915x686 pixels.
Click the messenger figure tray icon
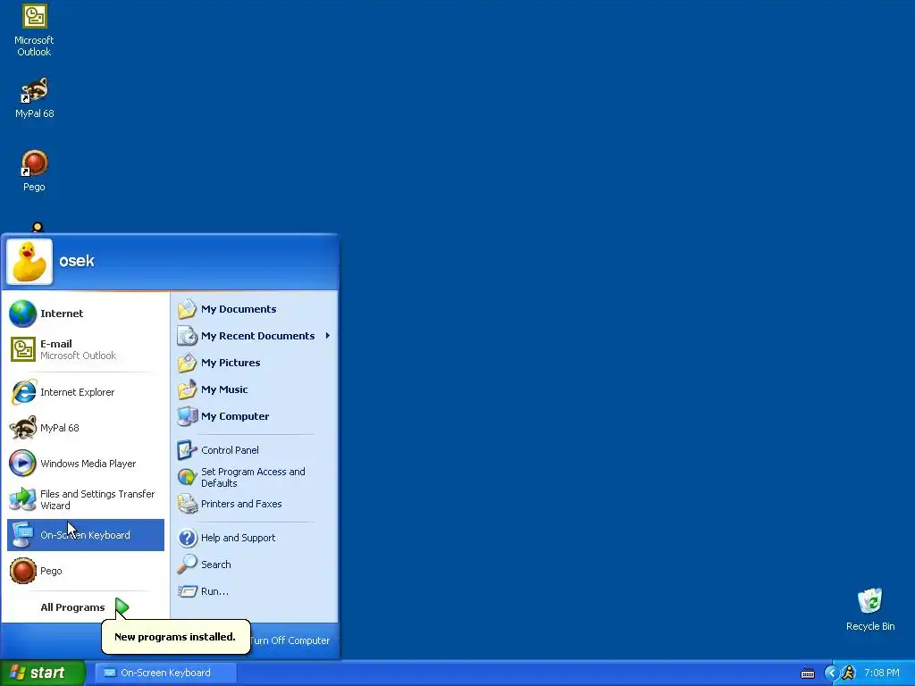click(x=849, y=673)
